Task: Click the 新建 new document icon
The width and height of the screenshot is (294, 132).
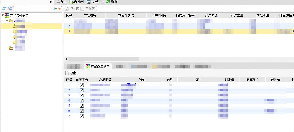Action: click(x=67, y=73)
